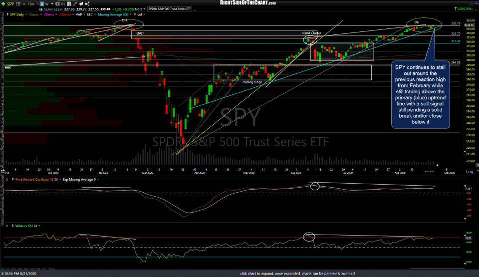This screenshot has width=479, height=277.
Task: Click the blue flag icon at top right
Action: click(x=476, y=3)
